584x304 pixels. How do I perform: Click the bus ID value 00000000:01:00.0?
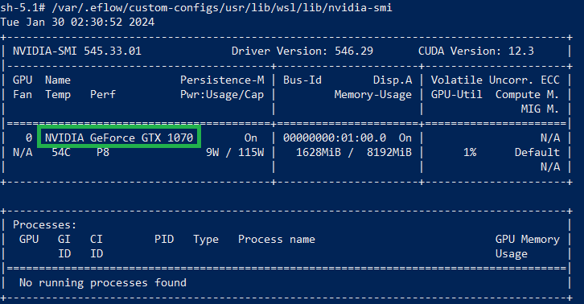tap(335, 138)
